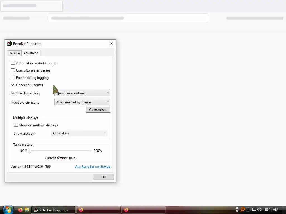
Task: Open the Windows Start orb
Action: 8,210
